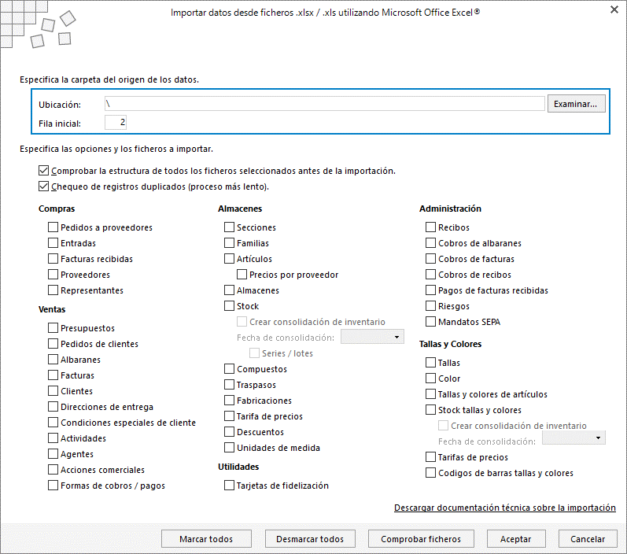Select the Proveedores checkbox
The height and width of the screenshot is (554, 627).
click(x=53, y=275)
